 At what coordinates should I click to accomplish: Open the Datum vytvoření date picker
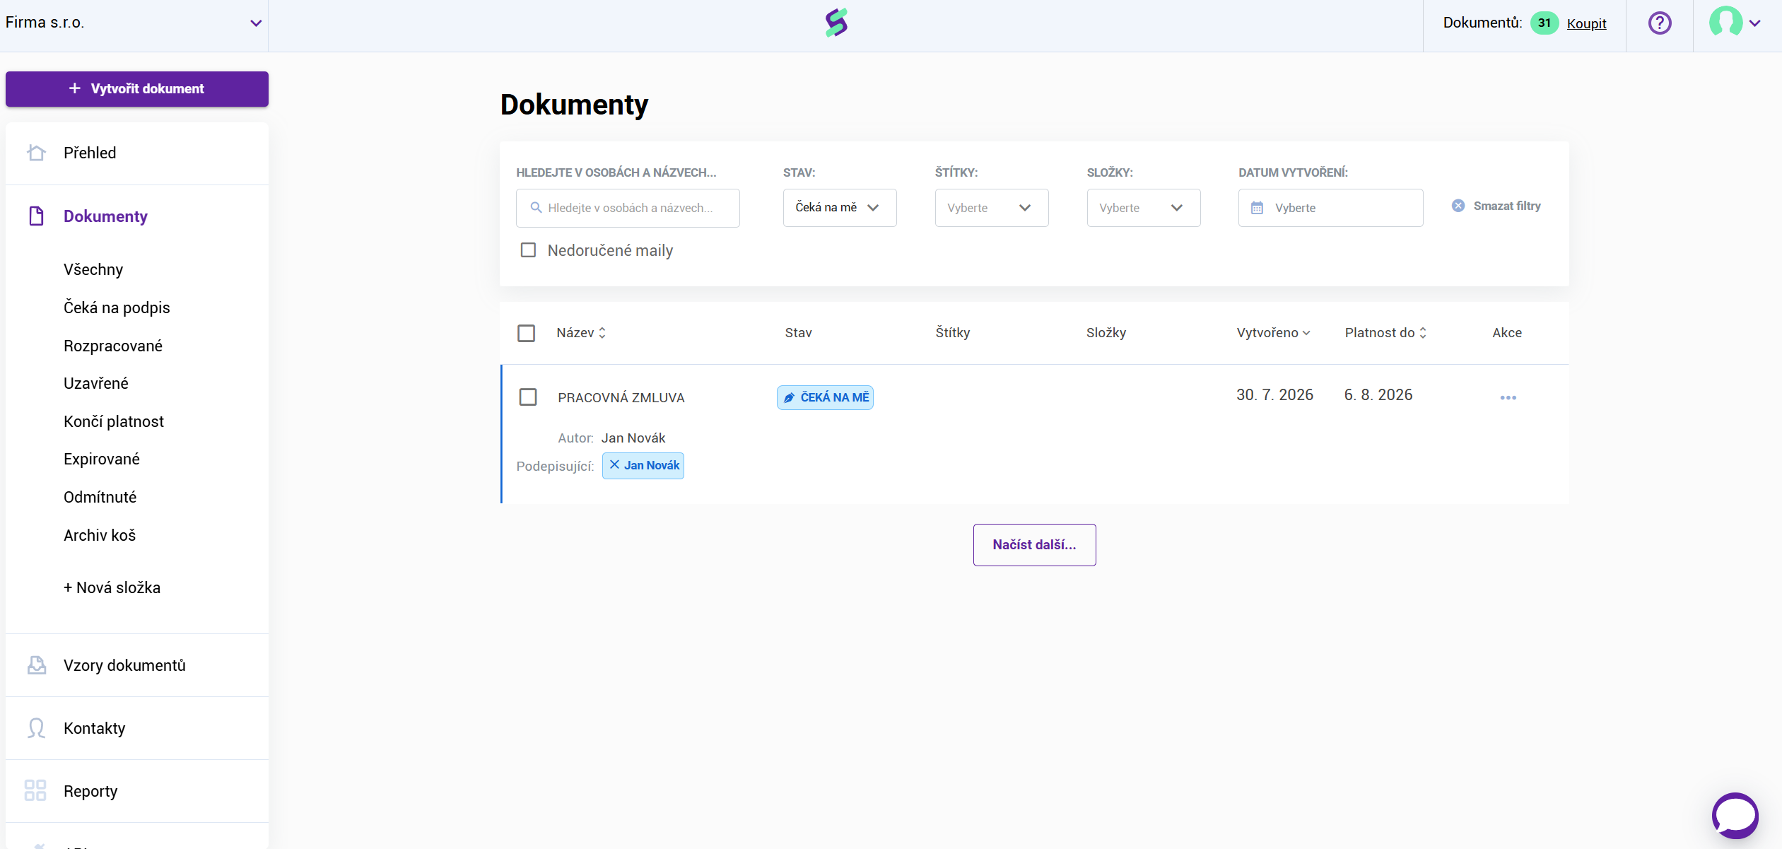pos(1330,208)
